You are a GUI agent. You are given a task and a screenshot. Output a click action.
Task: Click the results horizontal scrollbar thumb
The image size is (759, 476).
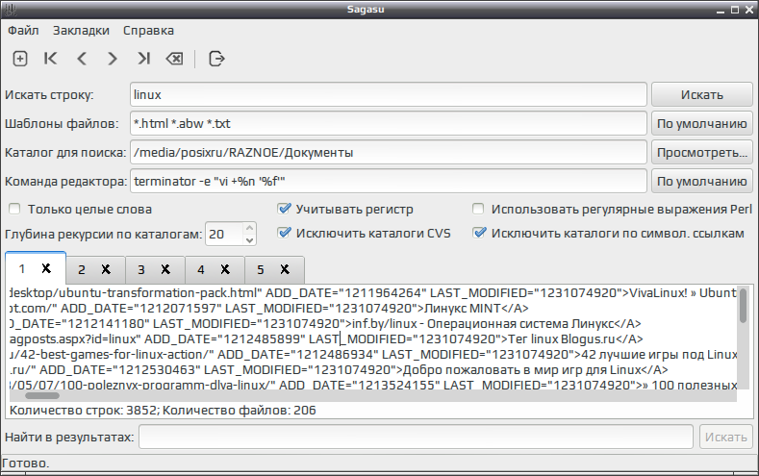42,395
